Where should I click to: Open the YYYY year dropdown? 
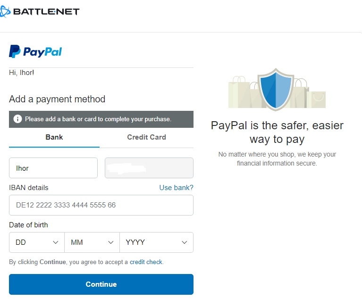[x=156, y=242]
